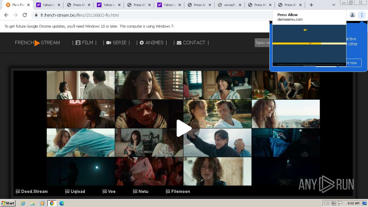Select the Dood.Stream server option
The height and width of the screenshot is (207, 368).
click(x=32, y=191)
